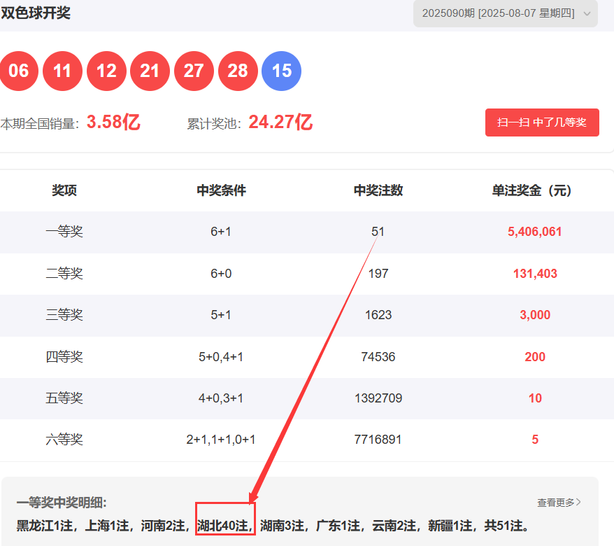The width and height of the screenshot is (614, 546).
Task: Click the highlighted 湖北40注 text
Action: pos(225,525)
